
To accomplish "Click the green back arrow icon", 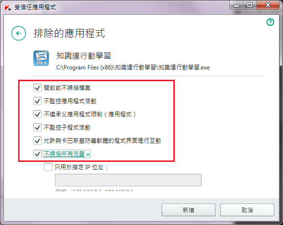I will 19,33.
